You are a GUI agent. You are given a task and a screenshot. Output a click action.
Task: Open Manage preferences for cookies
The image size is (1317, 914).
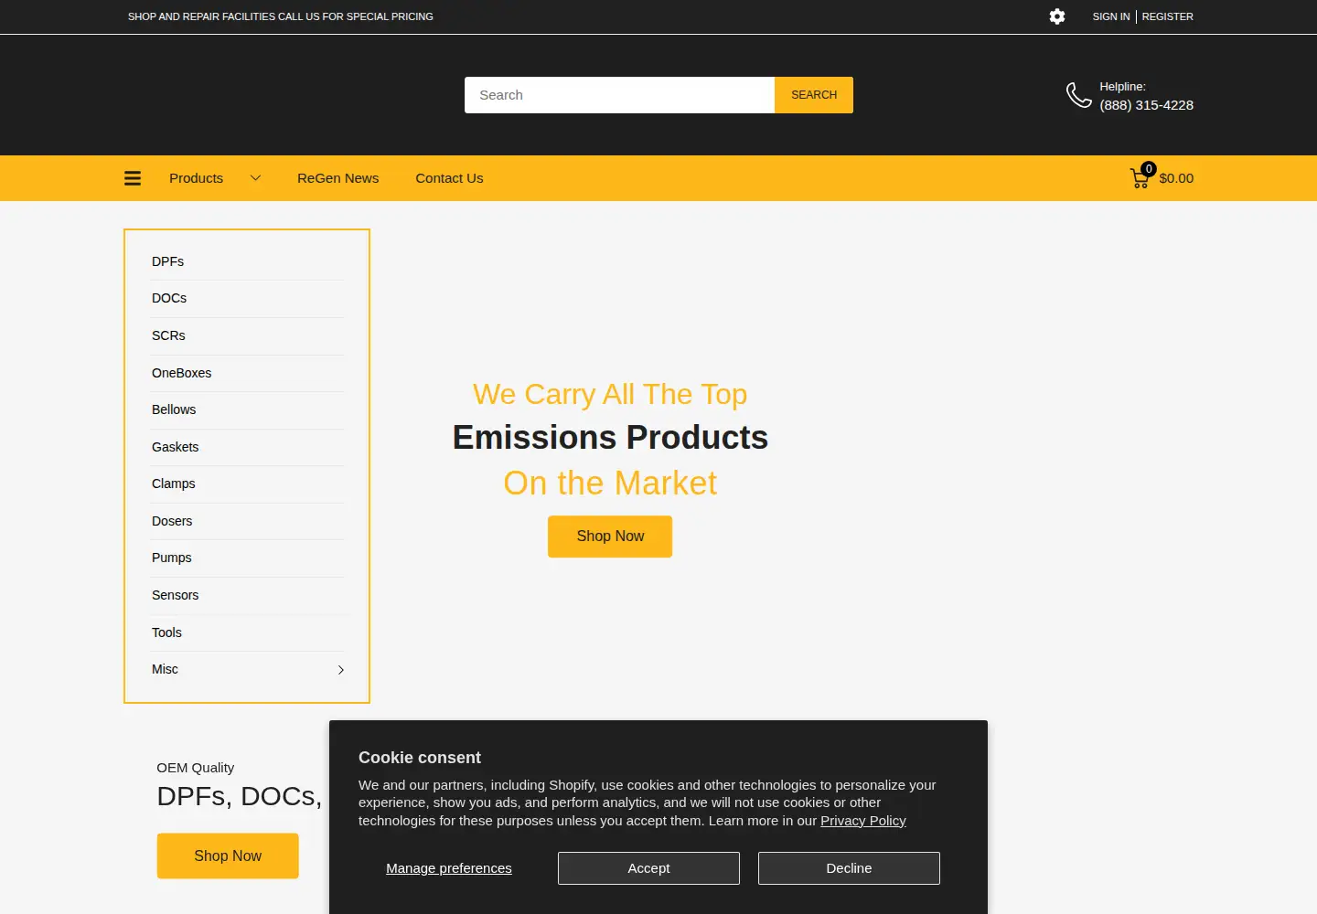449,868
